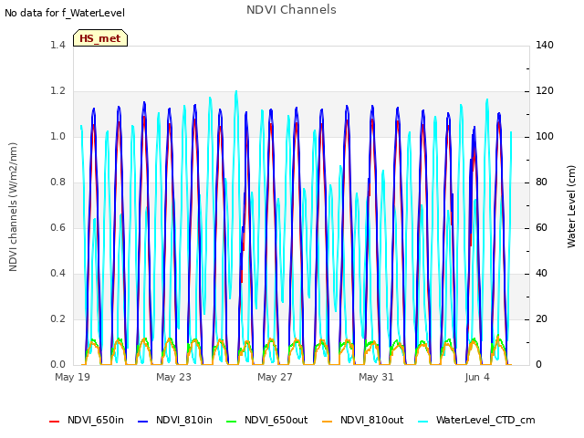Click the blue NDVI_810in legend swatch
Image resolution: width=584 pixels, height=438 pixels.
[142, 422]
